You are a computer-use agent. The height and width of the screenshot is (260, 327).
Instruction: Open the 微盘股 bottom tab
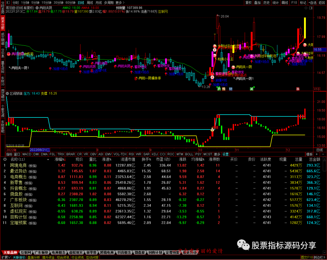(140, 252)
